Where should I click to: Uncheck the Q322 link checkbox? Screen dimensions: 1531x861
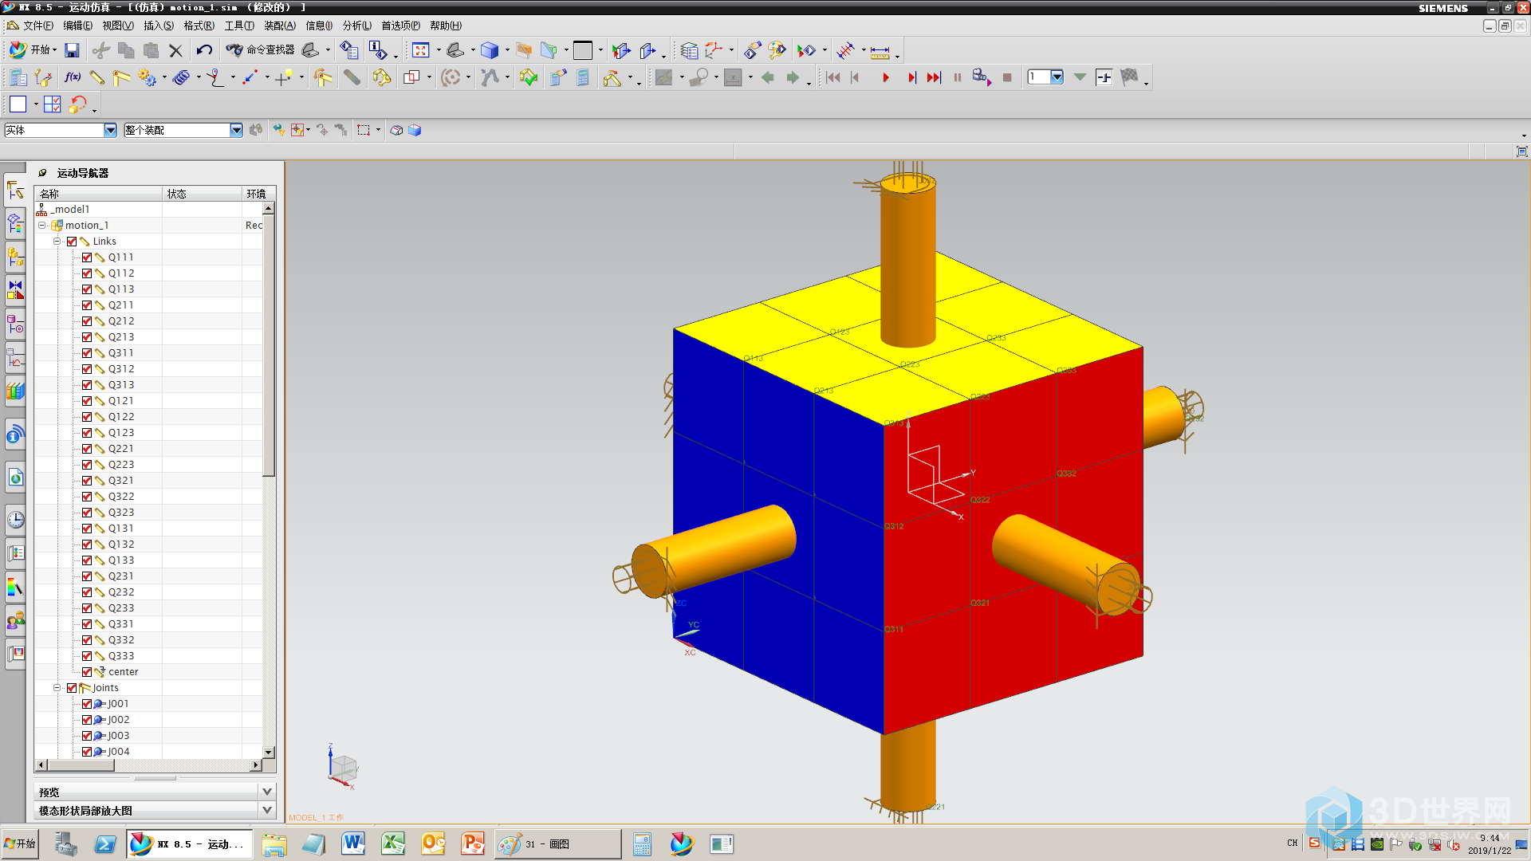coord(87,497)
